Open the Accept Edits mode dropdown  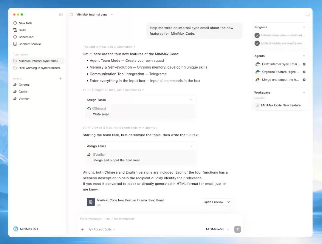pyautogui.click(x=102, y=229)
